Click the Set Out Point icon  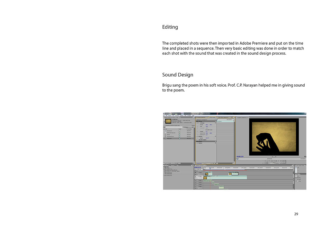[x=265, y=161]
